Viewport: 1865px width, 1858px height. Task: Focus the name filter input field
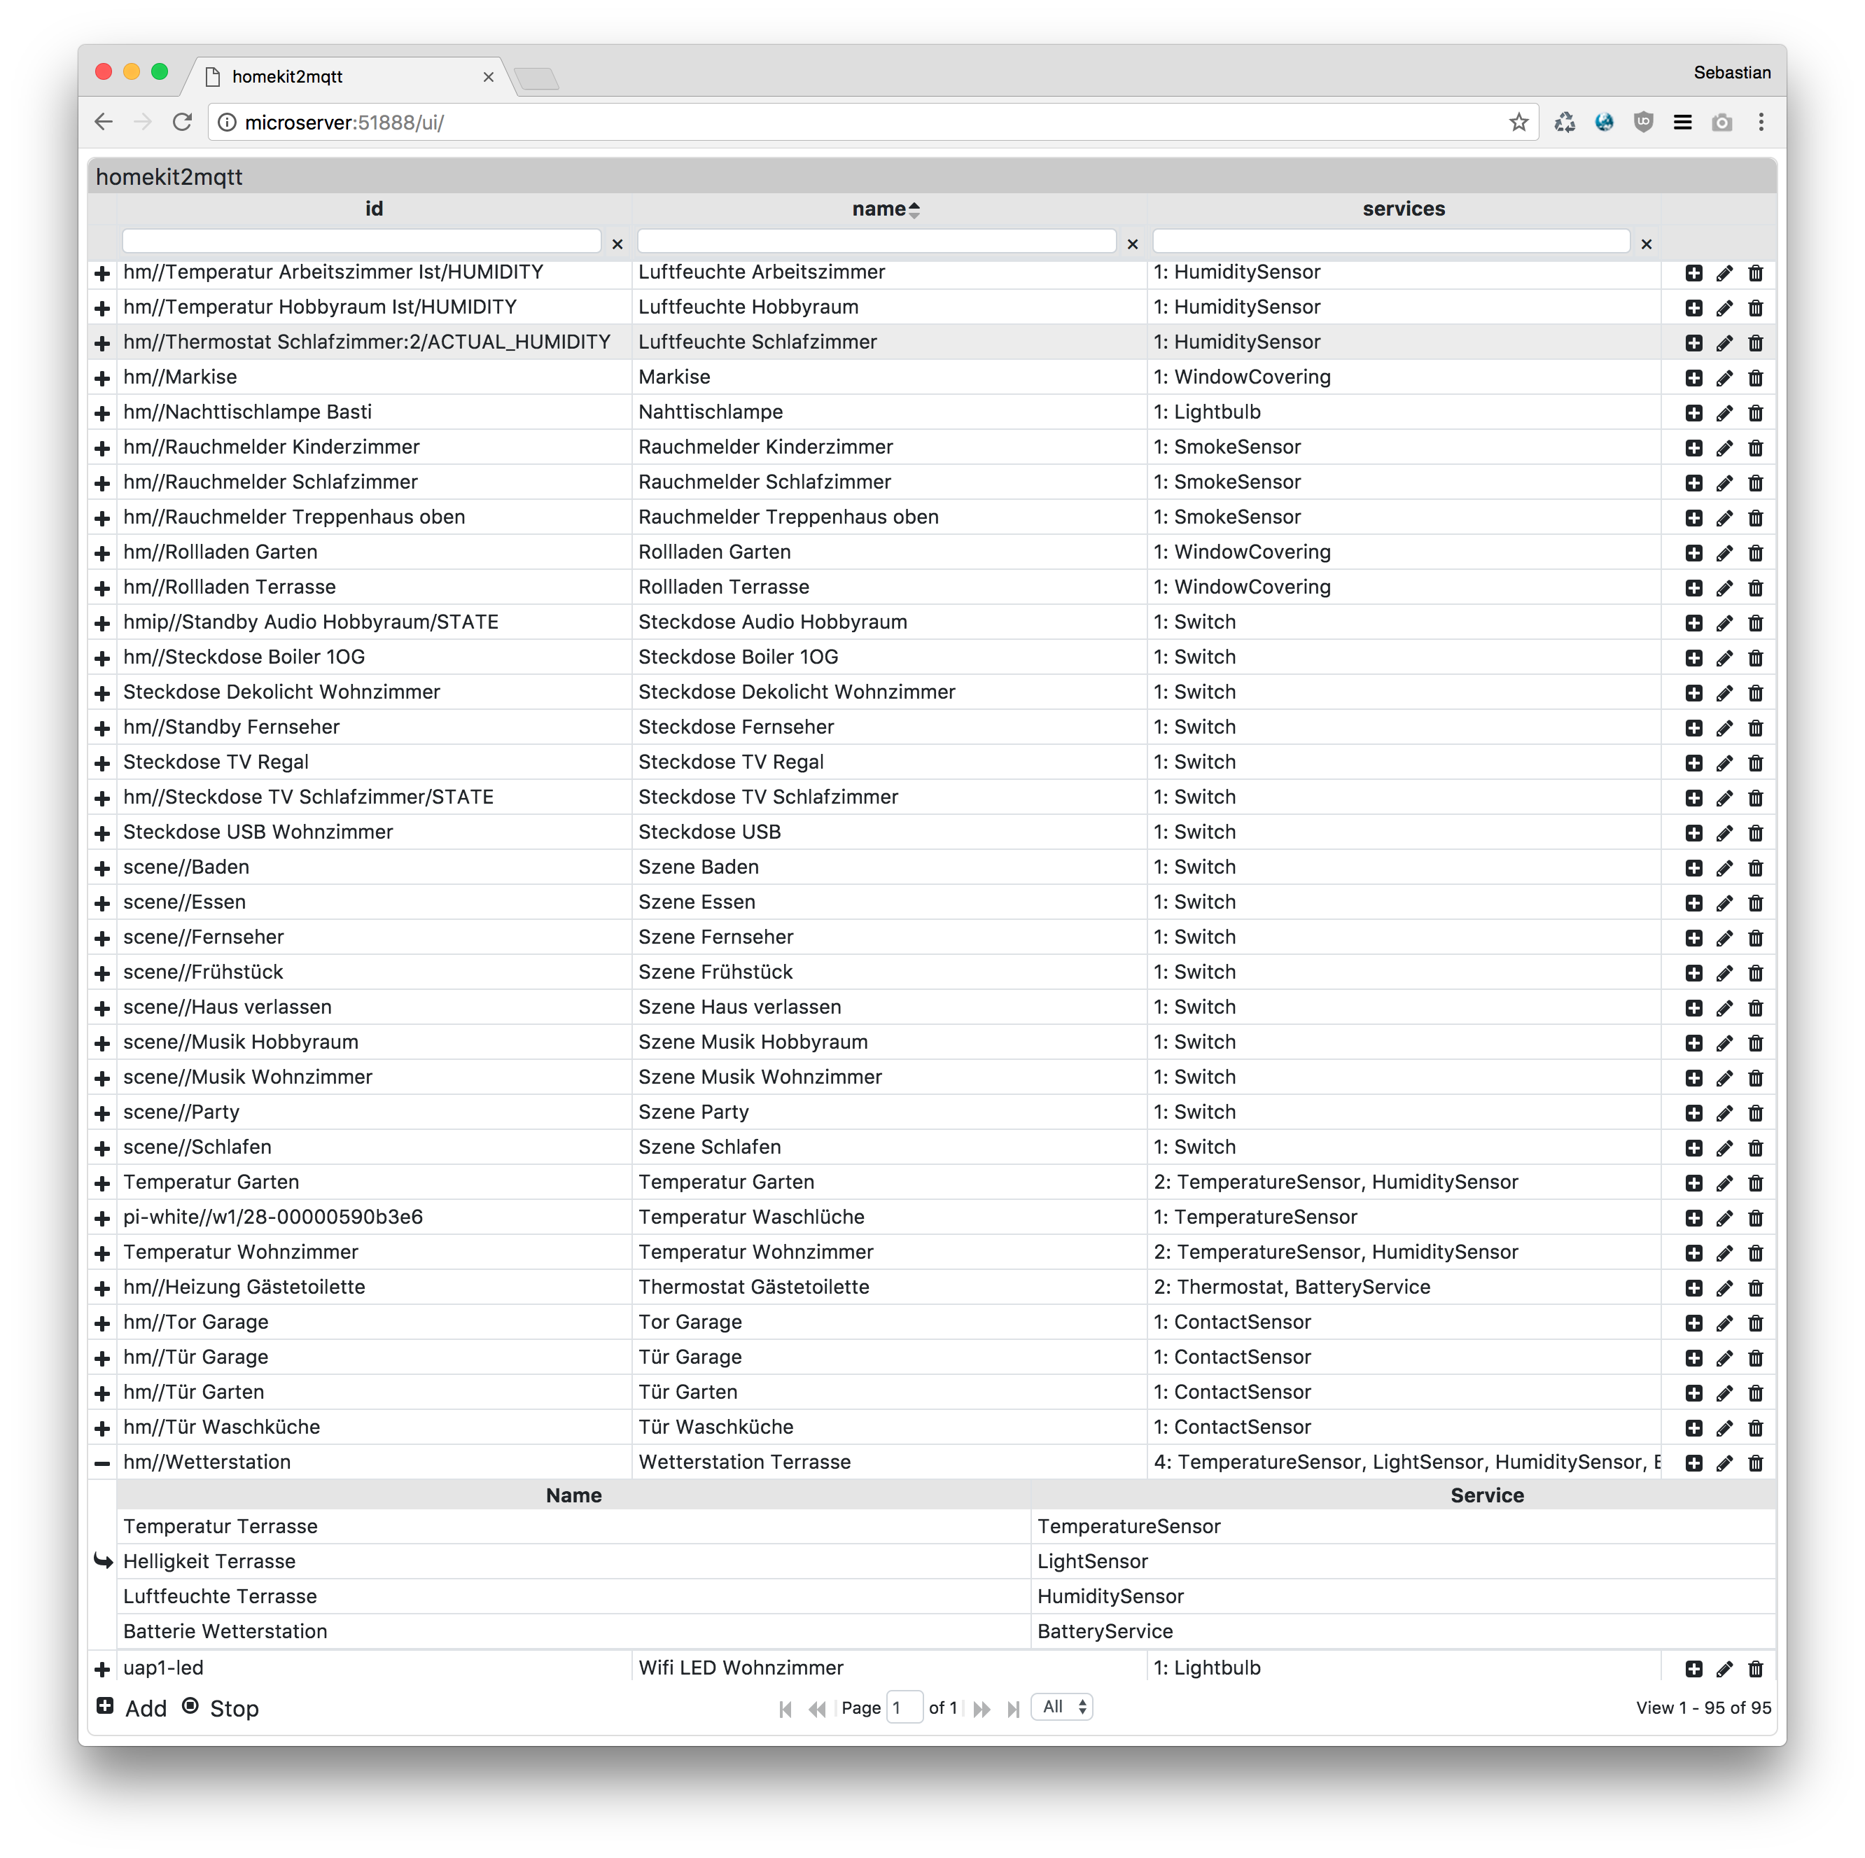[876, 242]
